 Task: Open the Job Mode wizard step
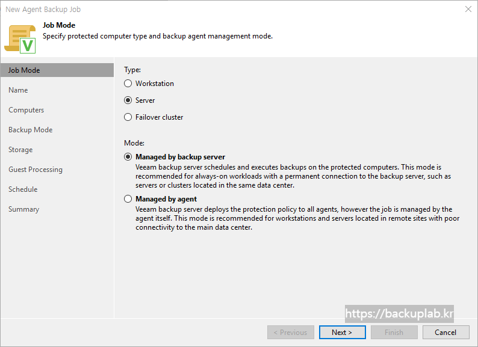(x=57, y=70)
